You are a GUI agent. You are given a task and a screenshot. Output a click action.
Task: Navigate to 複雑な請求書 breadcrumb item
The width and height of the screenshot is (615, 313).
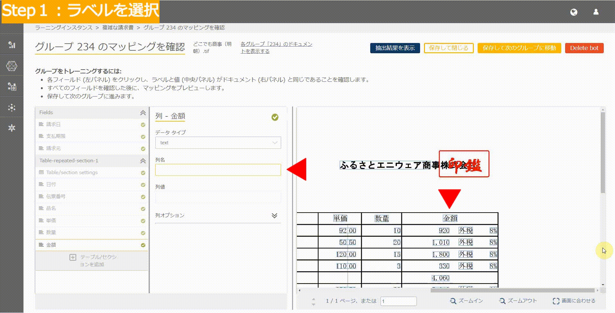point(119,28)
